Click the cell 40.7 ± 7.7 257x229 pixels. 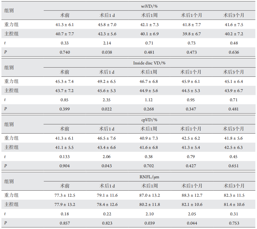click(65, 34)
